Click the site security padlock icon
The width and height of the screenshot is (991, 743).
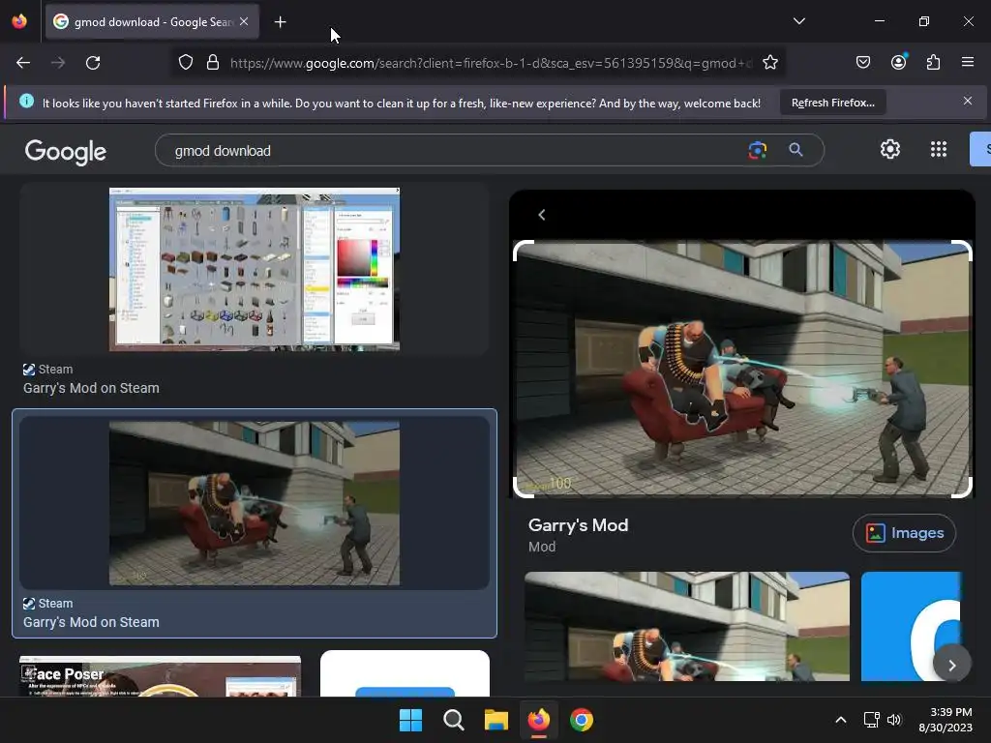(213, 63)
